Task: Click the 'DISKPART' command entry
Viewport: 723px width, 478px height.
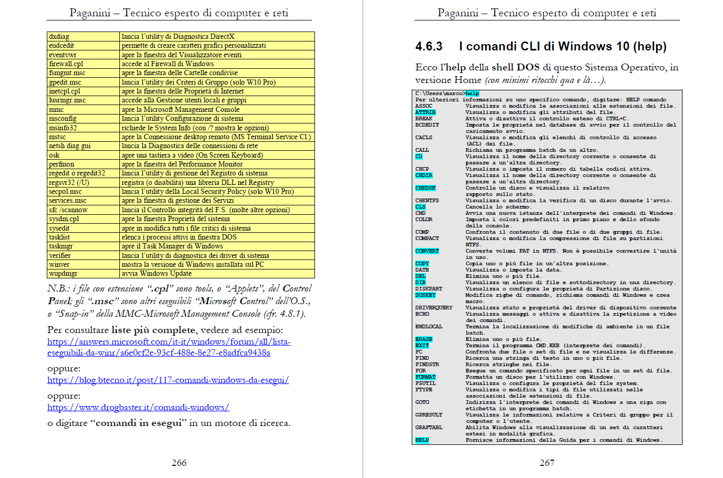Action: 429,288
